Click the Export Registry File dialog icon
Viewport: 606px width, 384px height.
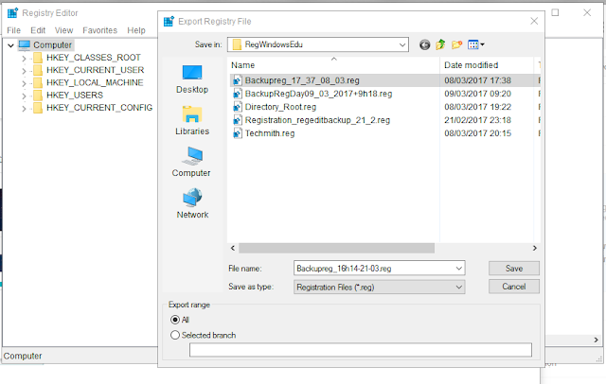coord(169,21)
